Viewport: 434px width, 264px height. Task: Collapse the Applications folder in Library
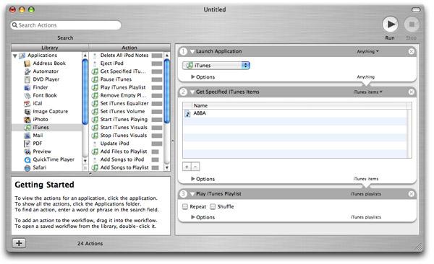point(15,56)
